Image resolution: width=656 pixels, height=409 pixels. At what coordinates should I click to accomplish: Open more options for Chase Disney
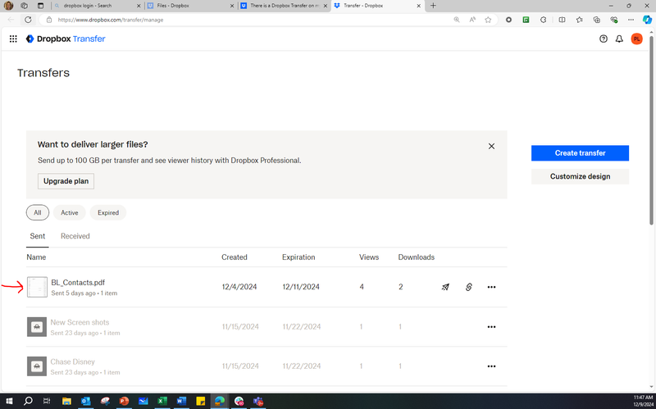click(491, 366)
